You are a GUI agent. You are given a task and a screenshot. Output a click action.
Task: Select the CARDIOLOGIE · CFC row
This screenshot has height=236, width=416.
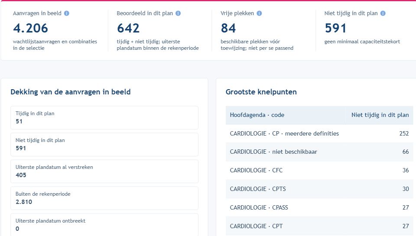tap(319, 170)
